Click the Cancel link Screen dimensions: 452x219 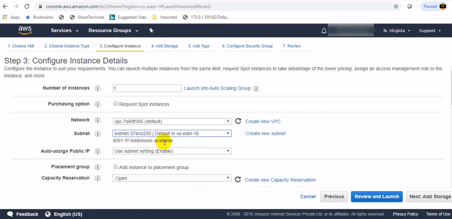tap(308, 197)
